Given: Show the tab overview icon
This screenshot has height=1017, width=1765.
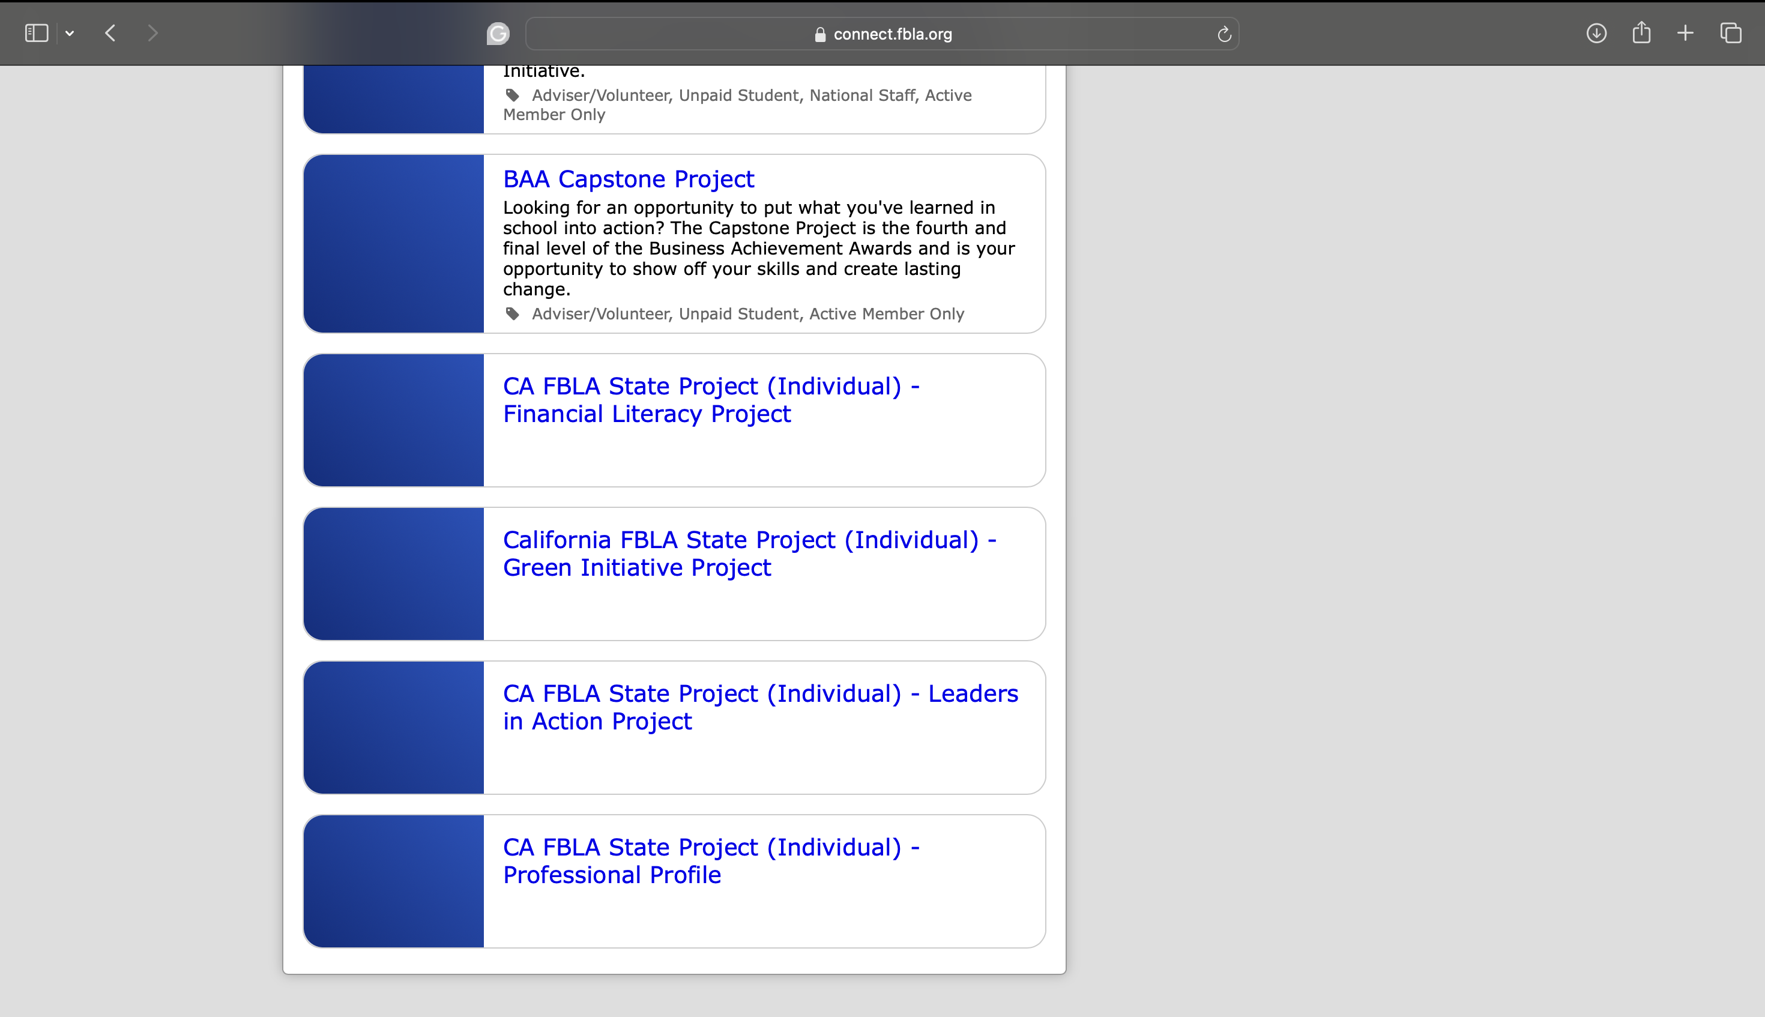Looking at the screenshot, I should (x=1730, y=33).
